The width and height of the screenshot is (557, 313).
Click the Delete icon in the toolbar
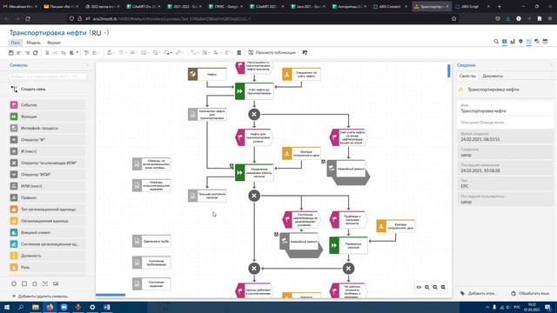tap(47, 52)
